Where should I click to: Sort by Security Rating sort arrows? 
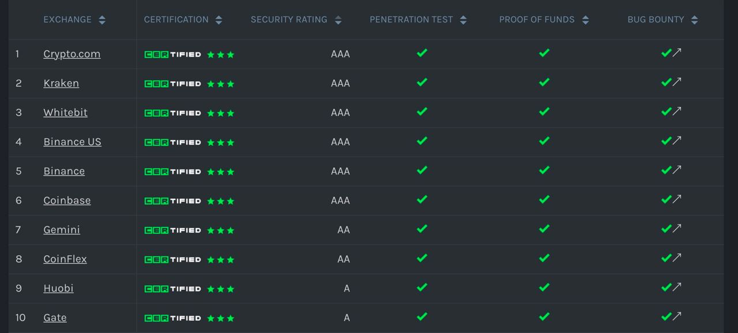[x=338, y=20]
